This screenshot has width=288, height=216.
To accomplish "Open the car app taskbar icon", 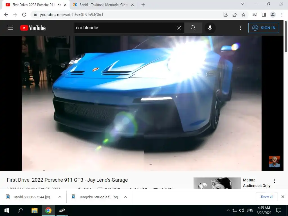I will coord(62,210).
